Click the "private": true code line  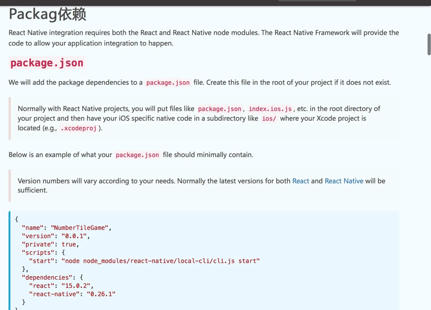[x=50, y=245]
